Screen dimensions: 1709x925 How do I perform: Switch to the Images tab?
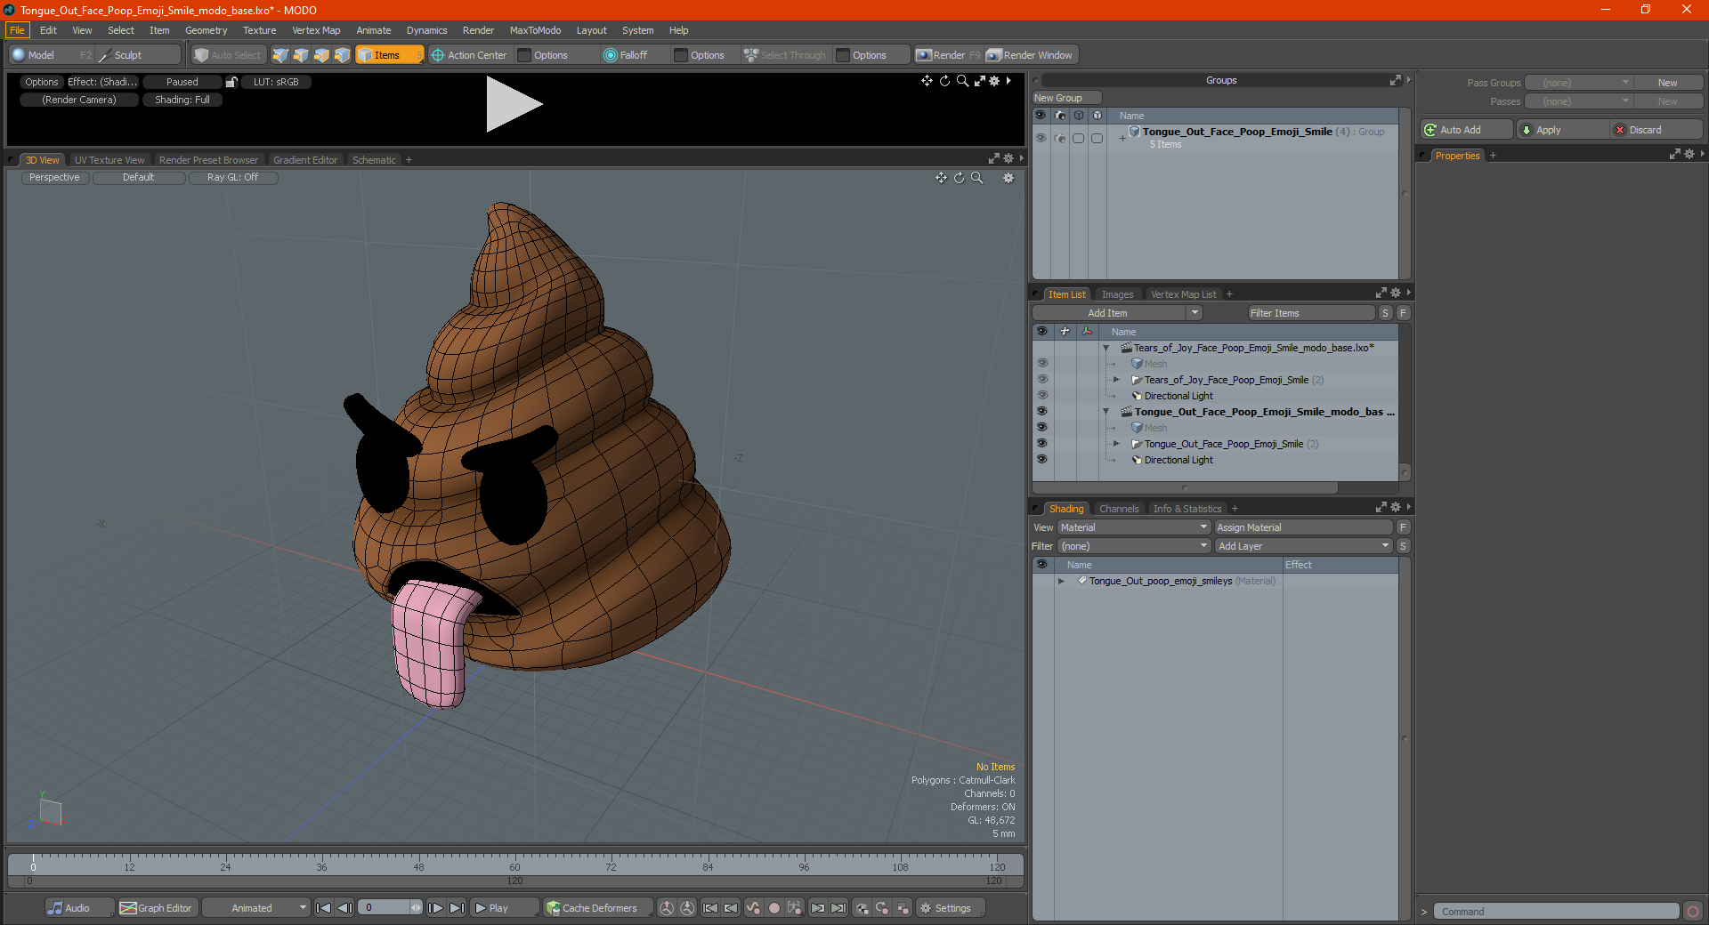tap(1117, 294)
